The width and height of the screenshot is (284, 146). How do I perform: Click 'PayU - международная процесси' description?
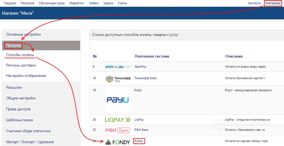tap(248, 90)
